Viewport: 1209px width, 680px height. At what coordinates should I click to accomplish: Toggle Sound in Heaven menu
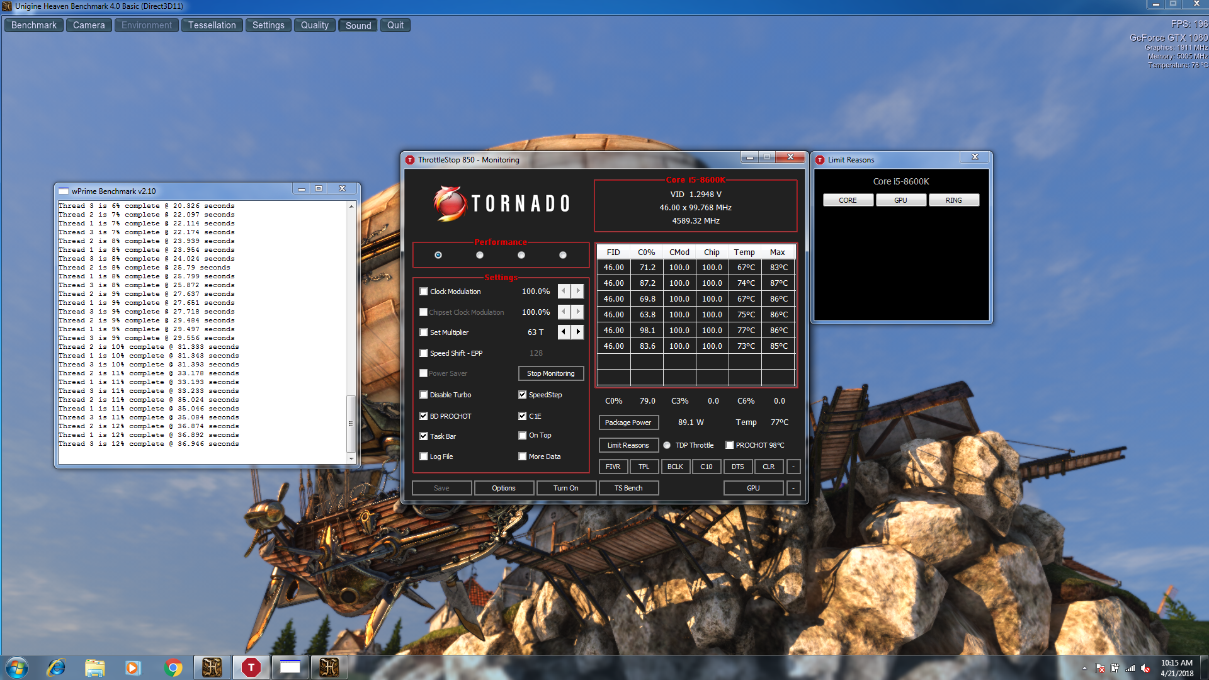coord(358,25)
